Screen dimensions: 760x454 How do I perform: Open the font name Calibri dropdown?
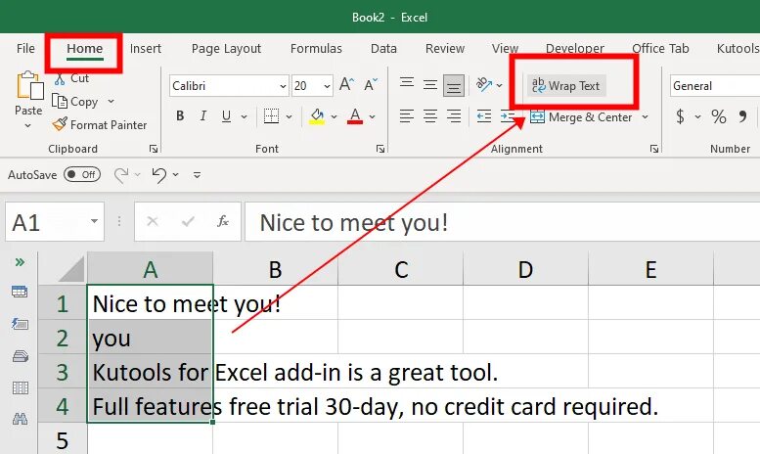283,86
